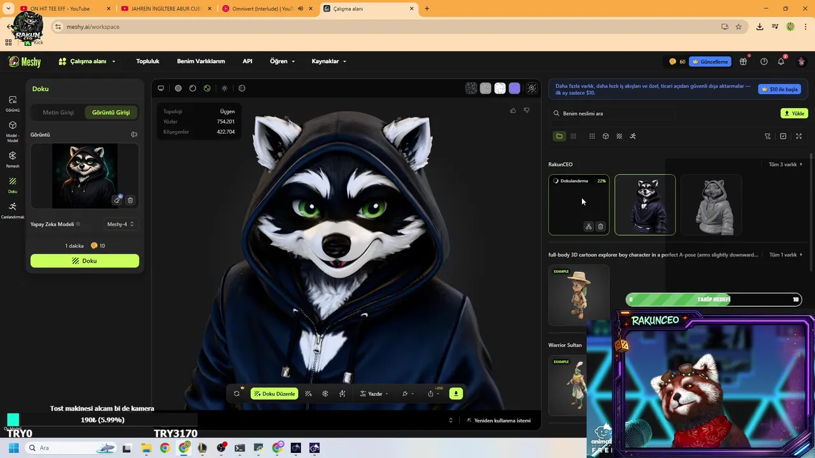815x458 pixels.
Task: Open Çalışma alanı dropdown menu
Action: 87,62
